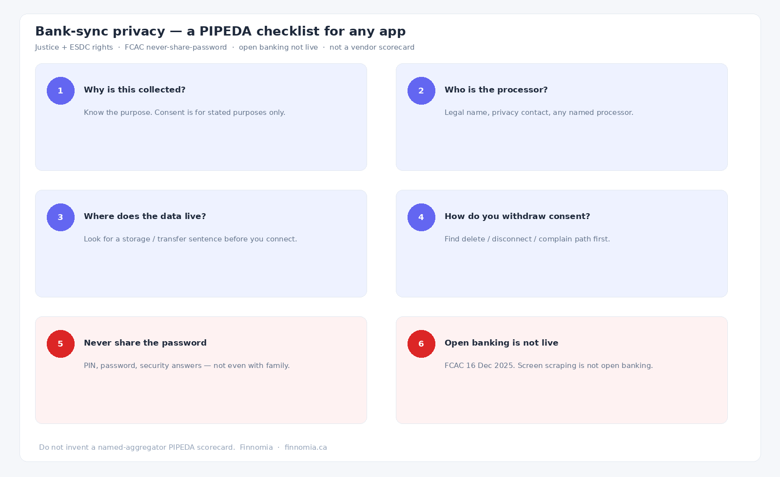Click the blue number 2 circle badge
The image size is (780, 477).
click(x=421, y=91)
